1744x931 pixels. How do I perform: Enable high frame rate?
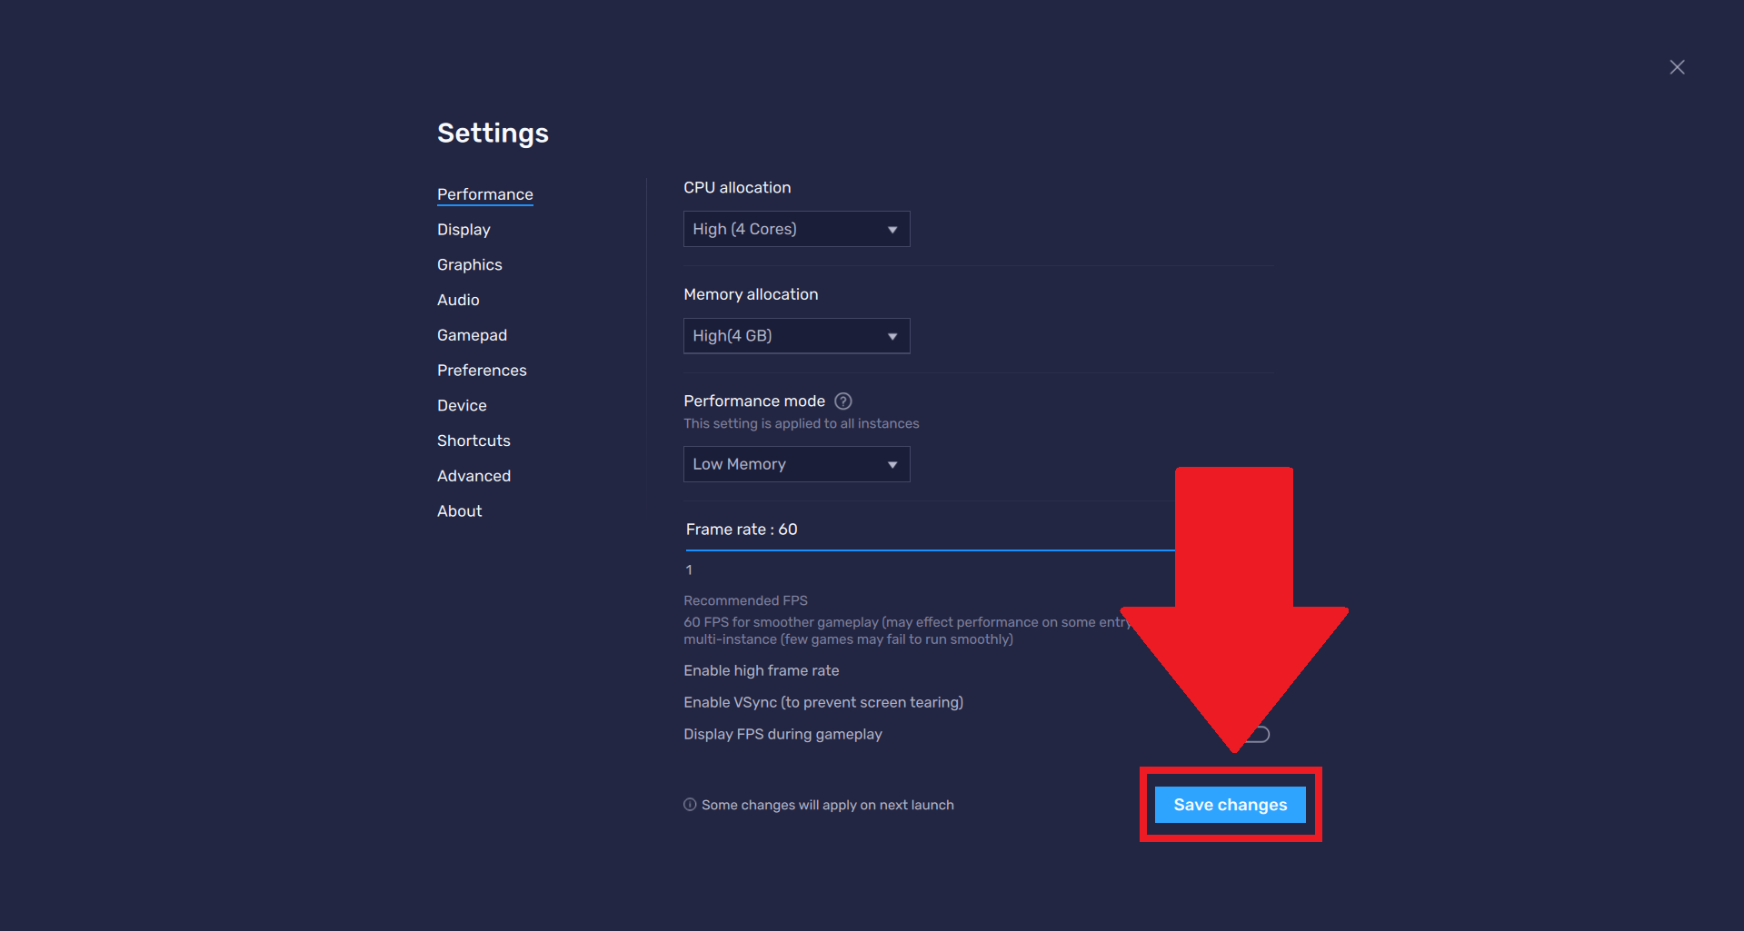click(x=1256, y=670)
